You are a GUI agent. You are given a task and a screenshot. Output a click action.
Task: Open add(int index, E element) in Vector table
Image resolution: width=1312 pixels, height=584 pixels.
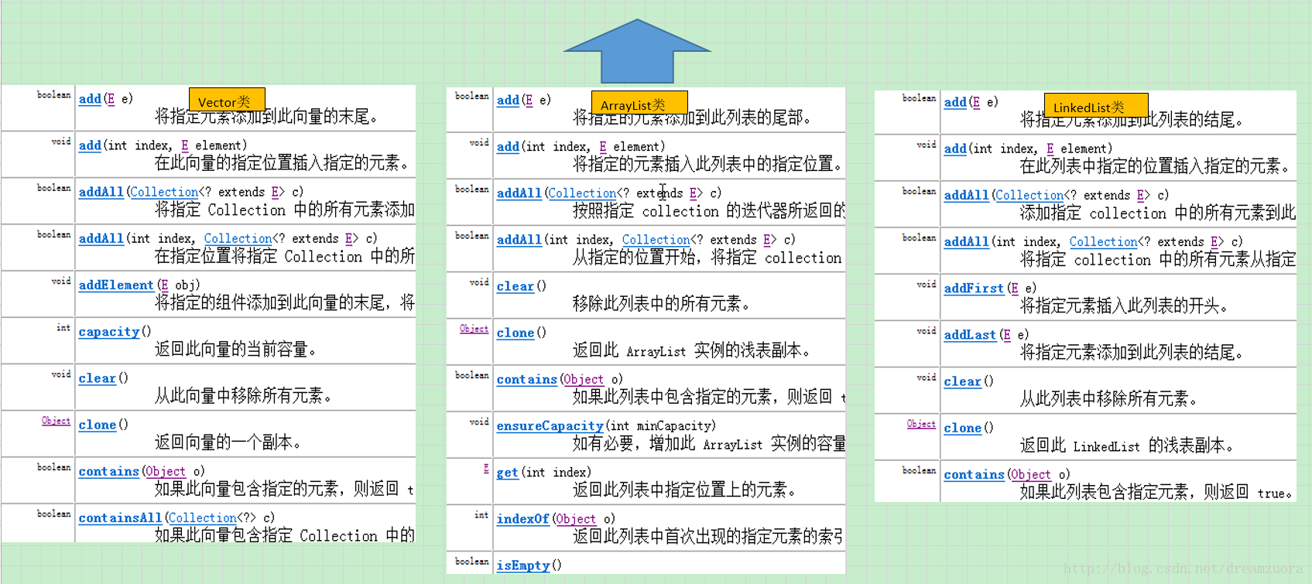(x=90, y=145)
